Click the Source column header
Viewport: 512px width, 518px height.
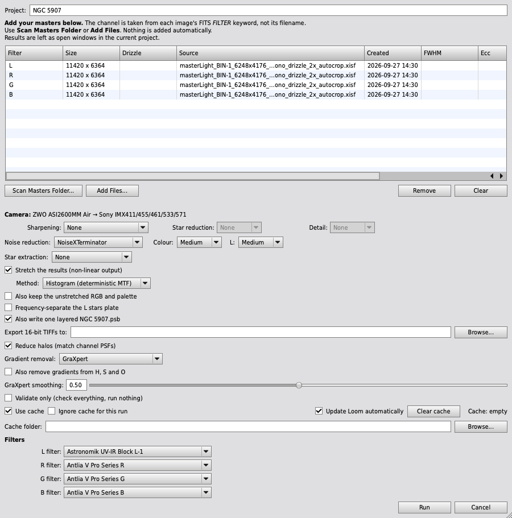coord(270,53)
